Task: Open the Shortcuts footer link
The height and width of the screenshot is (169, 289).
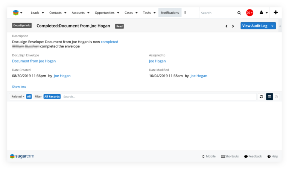Action: coord(230,156)
